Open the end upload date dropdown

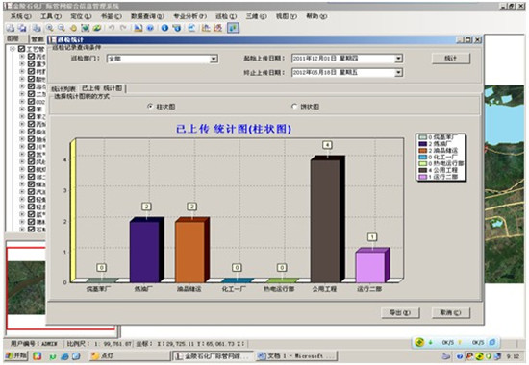[398, 72]
